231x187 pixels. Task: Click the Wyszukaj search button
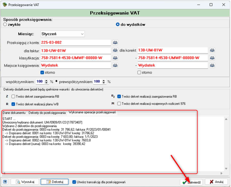point(25,182)
